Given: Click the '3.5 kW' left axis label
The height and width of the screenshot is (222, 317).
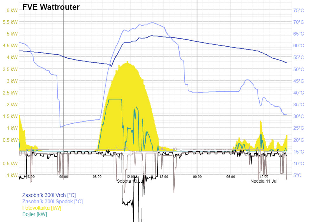Looking at the screenshot, I should point(10,69).
